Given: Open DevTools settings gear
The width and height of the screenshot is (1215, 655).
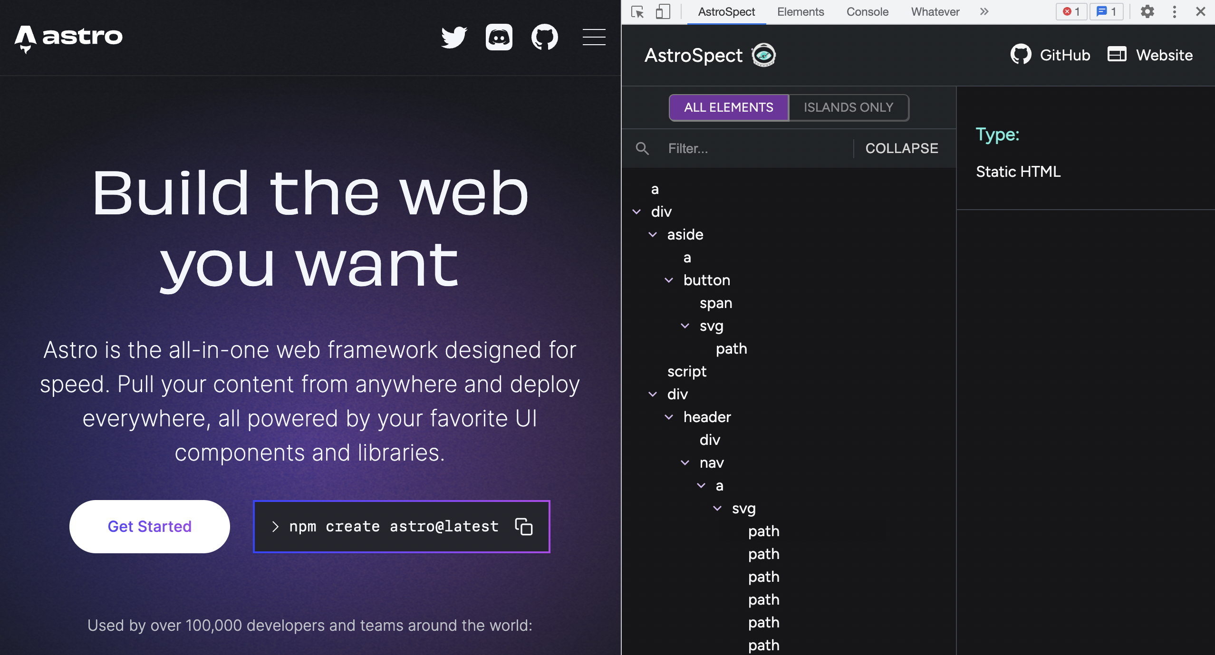Looking at the screenshot, I should pos(1147,11).
